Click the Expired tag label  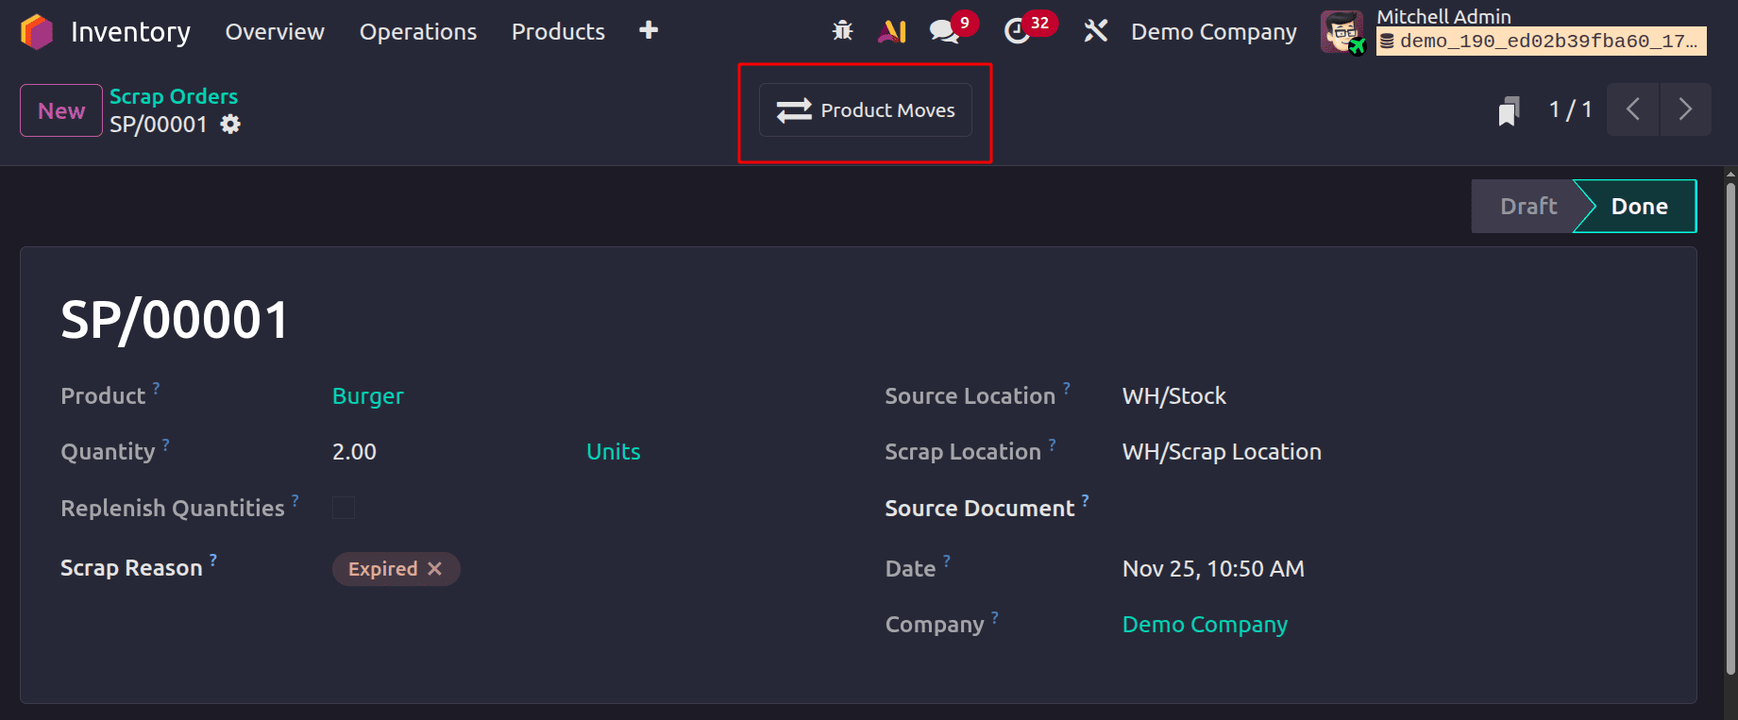click(382, 569)
